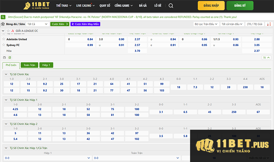Collapse the Tỷ Số Chính Xác Hiệp 1 section

click(x=5, y=100)
